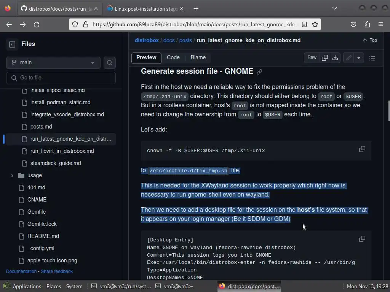Jump to Top of file

370,40
